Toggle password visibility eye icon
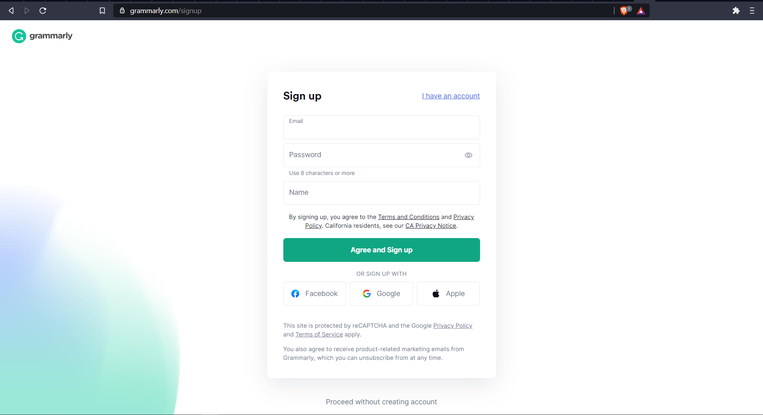 469,155
